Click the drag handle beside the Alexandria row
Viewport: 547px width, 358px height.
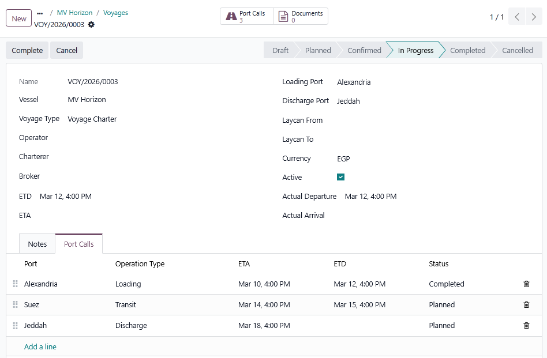tap(15, 284)
